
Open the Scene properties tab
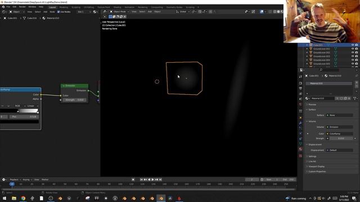point(300,99)
